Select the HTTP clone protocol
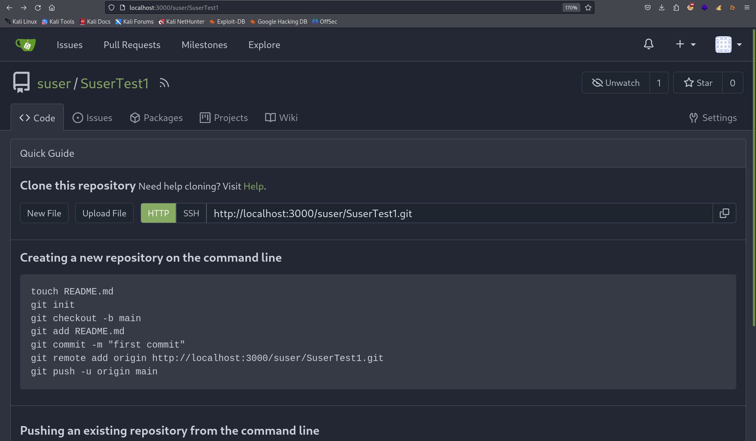The image size is (756, 441). point(158,213)
